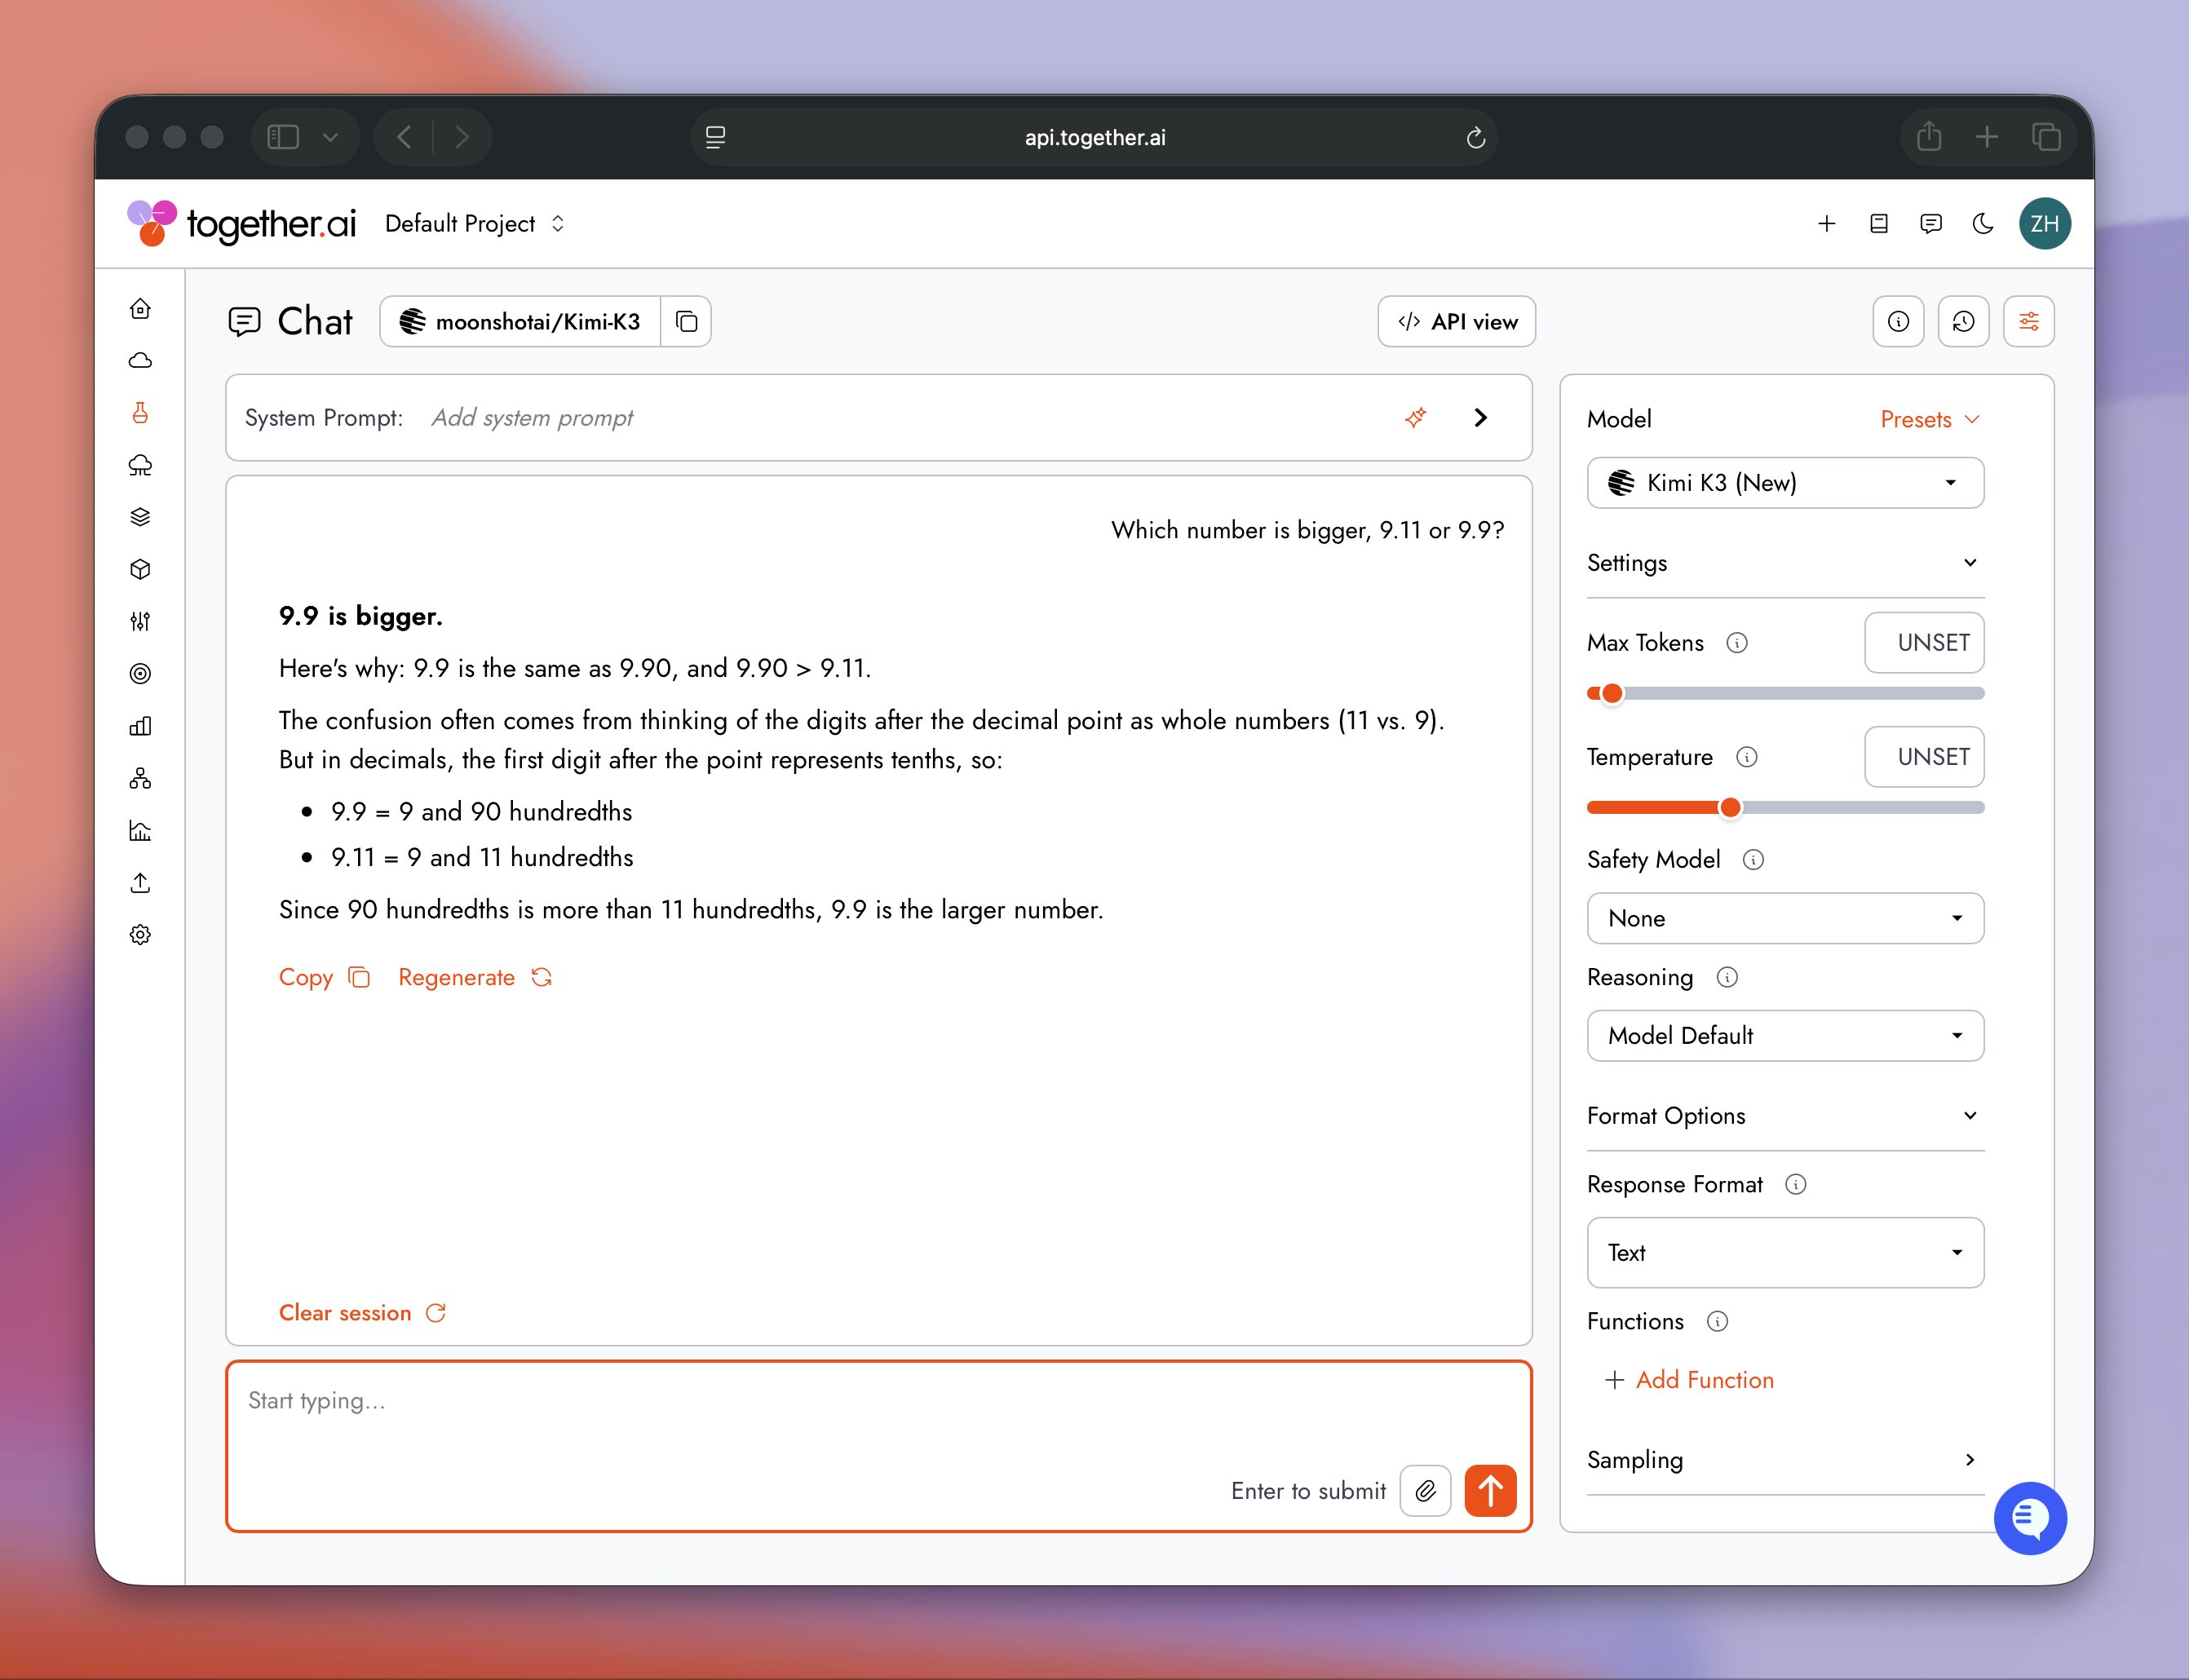This screenshot has height=1680, width=2189.
Task: Click the cluster nodes icon in sidebar
Action: coord(140,778)
